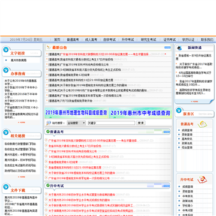Open the 2019年惠州市地理生物科目成绩查询 banner
Screen dimensions: 216x216
click(76, 113)
